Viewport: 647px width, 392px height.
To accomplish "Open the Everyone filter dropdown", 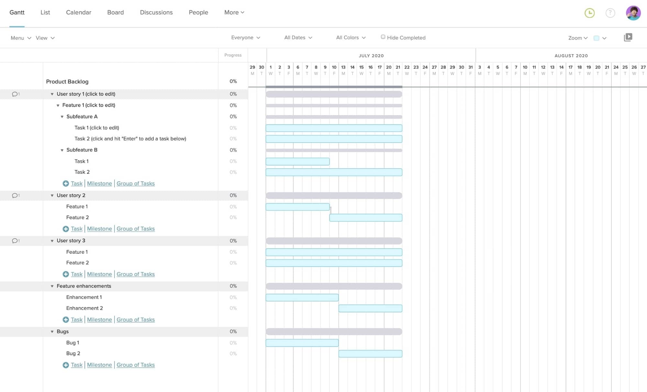I will point(246,37).
